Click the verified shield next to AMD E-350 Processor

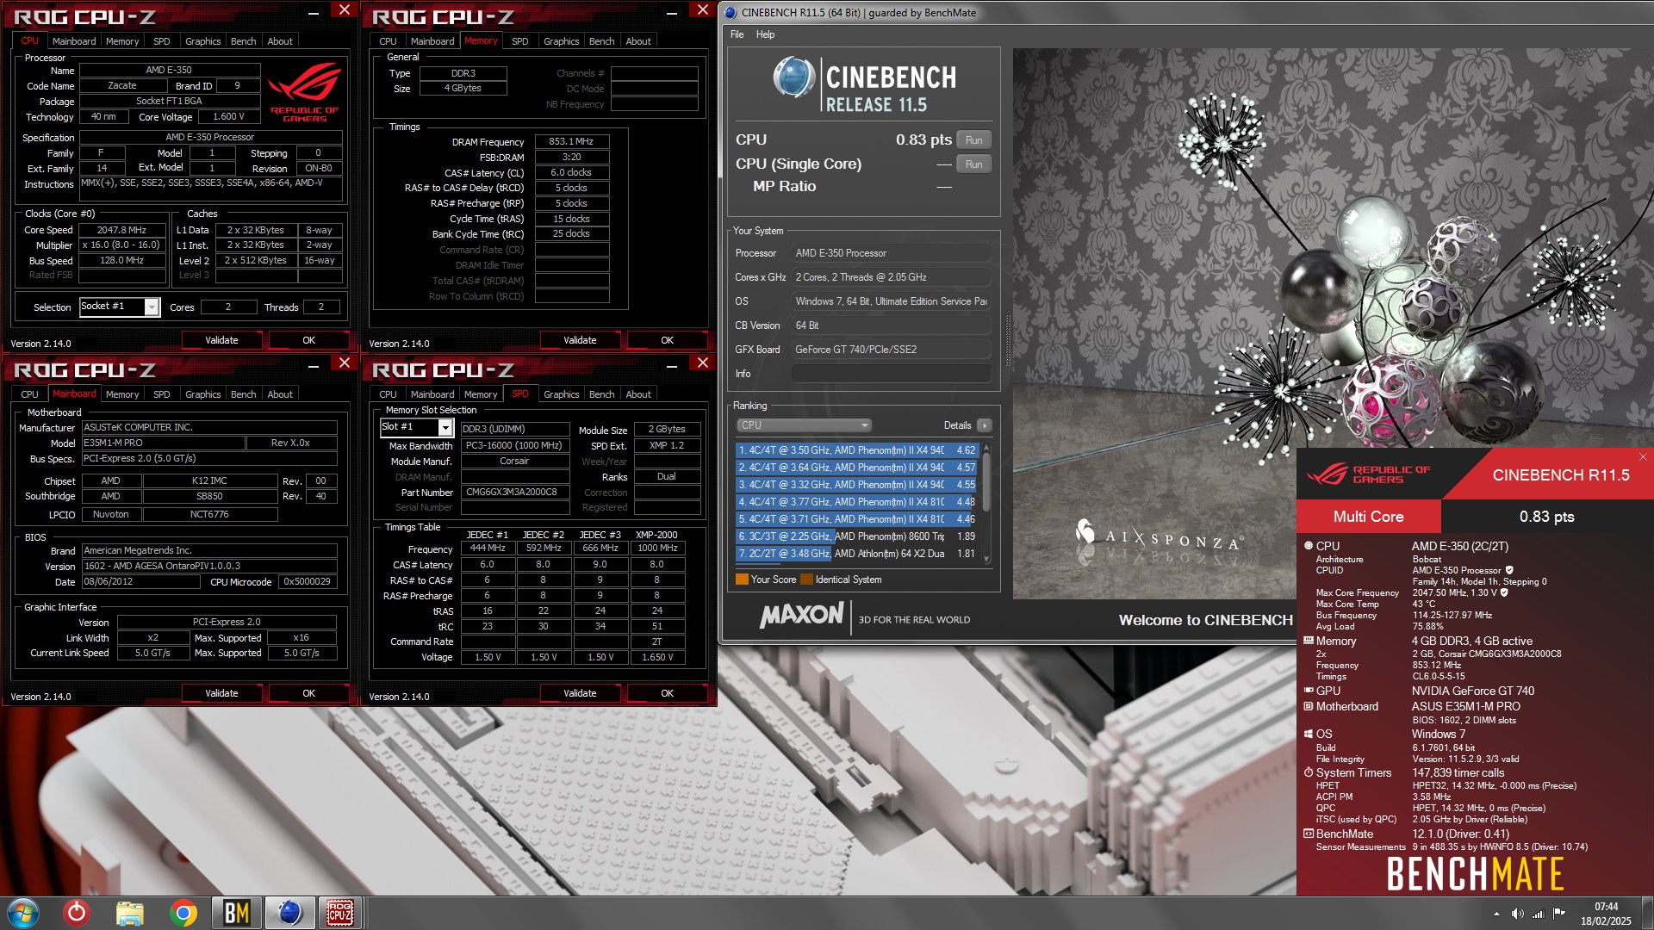click(x=1509, y=570)
